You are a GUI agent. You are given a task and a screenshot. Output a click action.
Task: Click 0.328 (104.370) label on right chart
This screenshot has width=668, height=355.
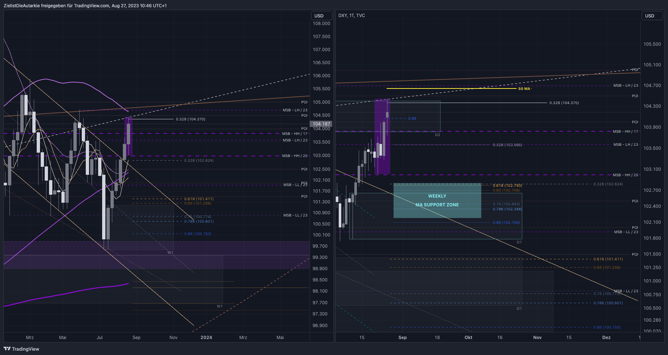click(x=564, y=103)
